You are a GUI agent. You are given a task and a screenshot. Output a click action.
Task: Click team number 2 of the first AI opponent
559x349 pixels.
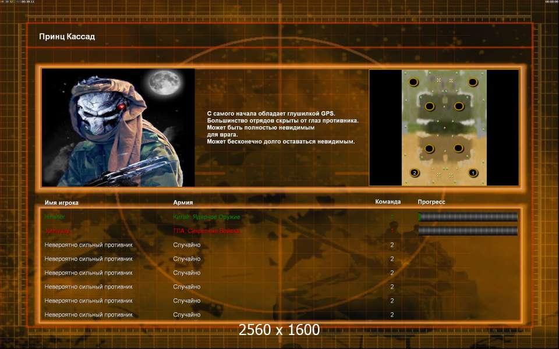point(392,245)
